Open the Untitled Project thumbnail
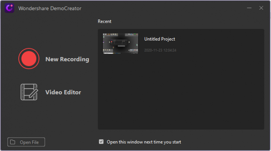 tap(120, 43)
